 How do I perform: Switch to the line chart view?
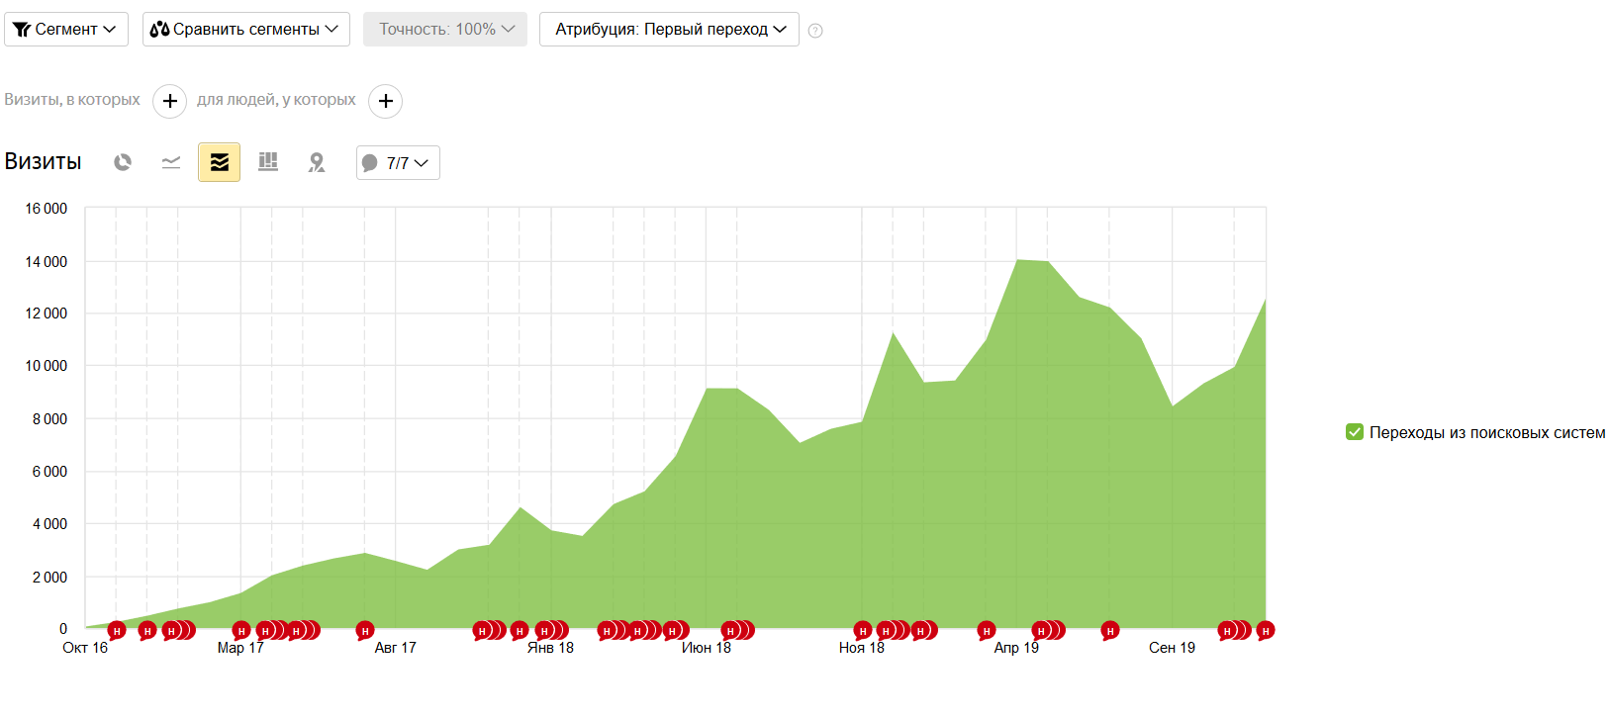pyautogui.click(x=171, y=162)
